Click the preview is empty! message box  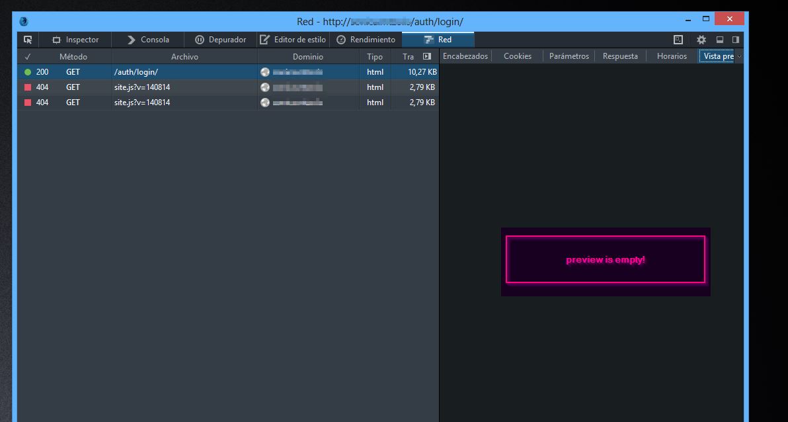pyautogui.click(x=606, y=259)
